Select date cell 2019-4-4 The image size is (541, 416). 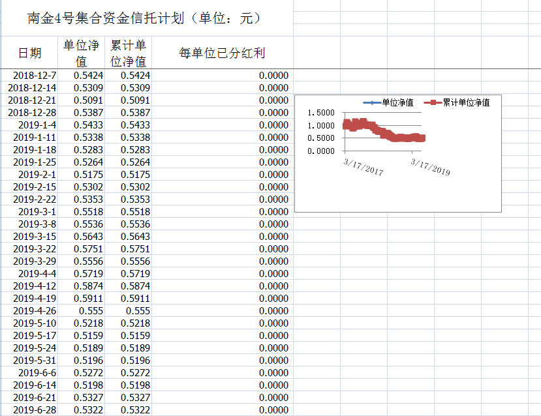pos(29,274)
